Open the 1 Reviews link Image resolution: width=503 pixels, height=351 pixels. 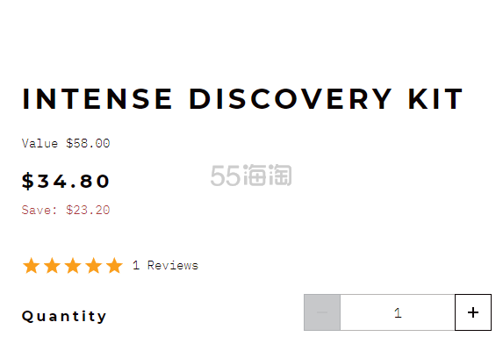[166, 265]
